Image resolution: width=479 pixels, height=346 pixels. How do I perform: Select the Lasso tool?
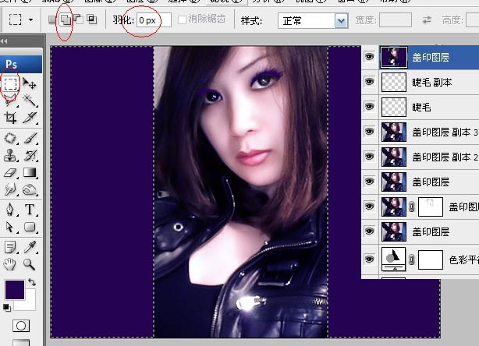[x=10, y=100]
